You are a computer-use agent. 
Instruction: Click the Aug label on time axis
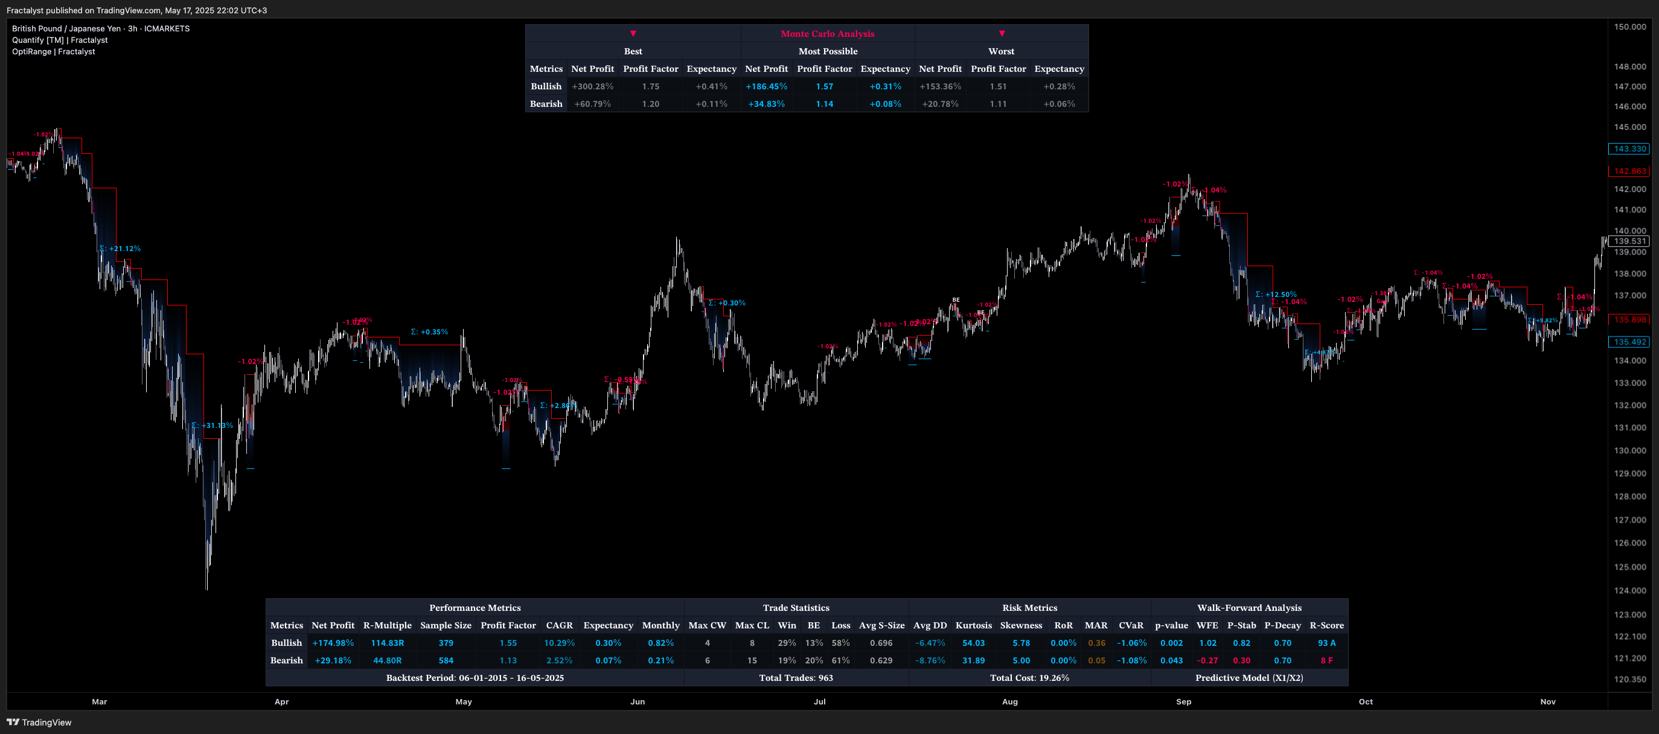[x=1010, y=702]
